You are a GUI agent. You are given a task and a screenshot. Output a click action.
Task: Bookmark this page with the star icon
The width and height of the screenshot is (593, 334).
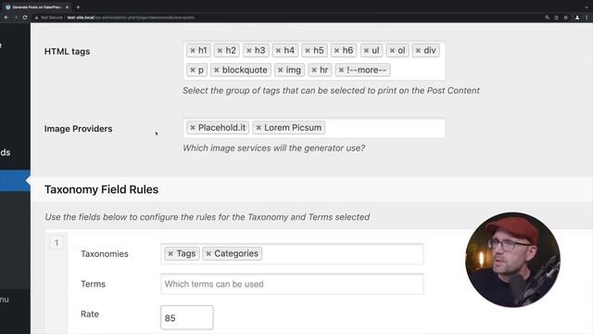tap(566, 18)
